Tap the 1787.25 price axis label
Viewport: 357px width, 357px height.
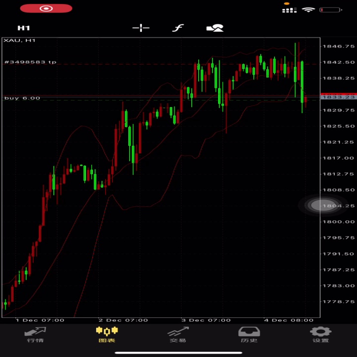(339, 270)
